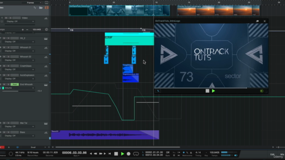Image resolution: width=285 pixels, height=160 pixels.
Task: Mute the Mai Tai track
Action: coord(4,123)
